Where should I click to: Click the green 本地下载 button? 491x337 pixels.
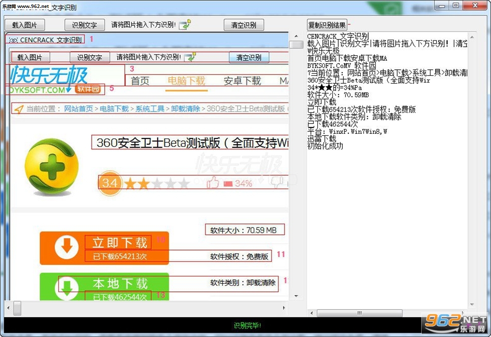click(104, 287)
